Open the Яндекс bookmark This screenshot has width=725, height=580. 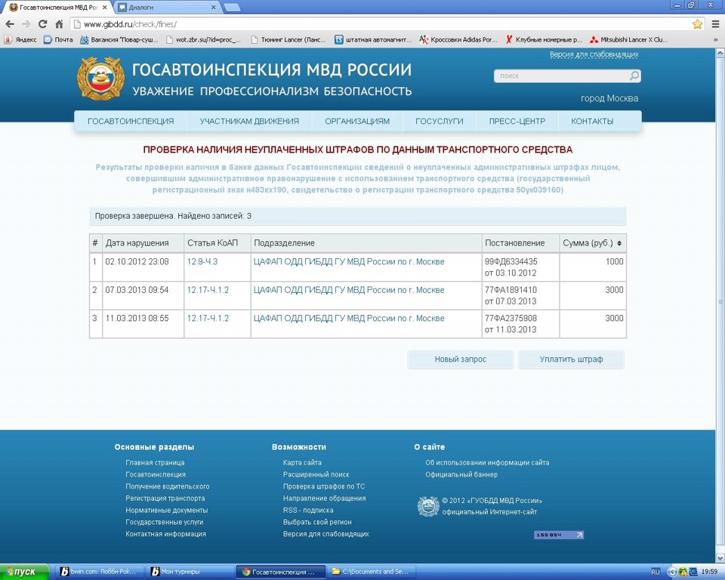pyautogui.click(x=20, y=40)
